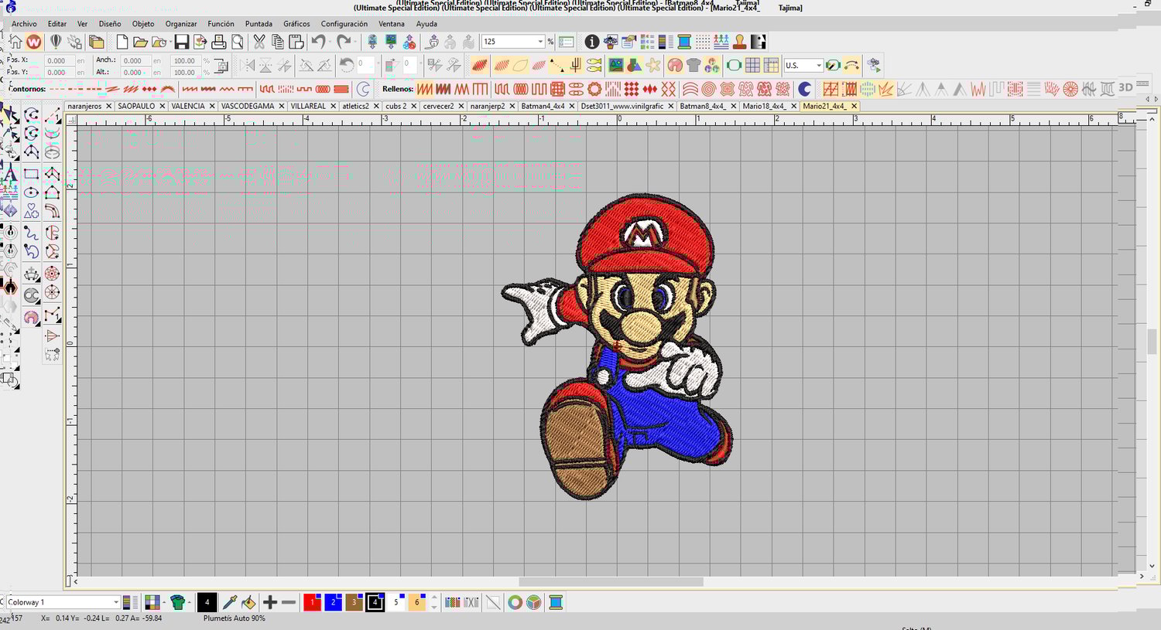
Task: Switch to the Mario18_4x4_ tab
Action: (x=764, y=106)
